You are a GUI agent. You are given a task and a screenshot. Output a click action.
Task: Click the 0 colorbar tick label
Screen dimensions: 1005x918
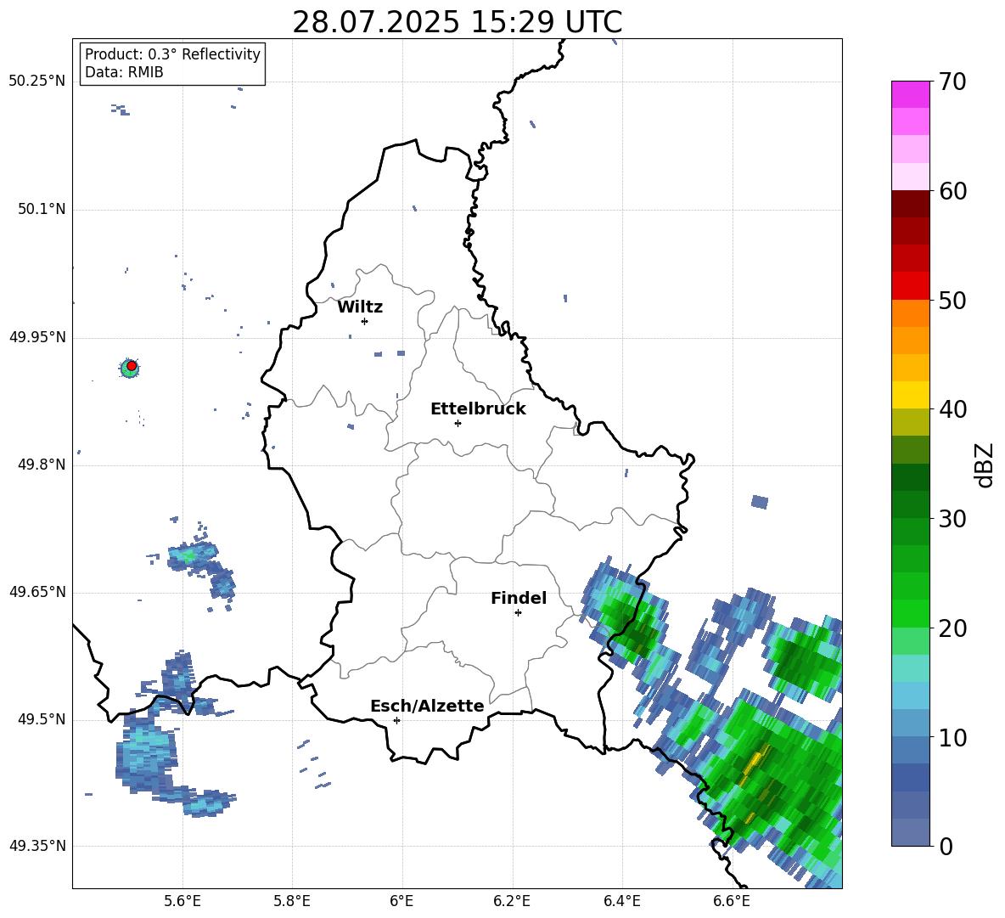click(x=946, y=847)
